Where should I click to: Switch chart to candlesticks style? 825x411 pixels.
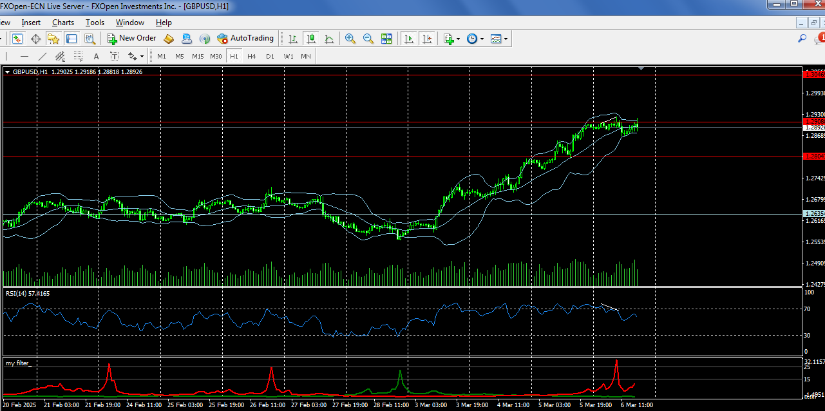coord(311,39)
